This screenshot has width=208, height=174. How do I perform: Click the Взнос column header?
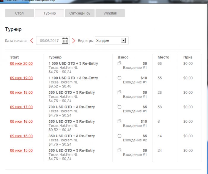point(123,57)
